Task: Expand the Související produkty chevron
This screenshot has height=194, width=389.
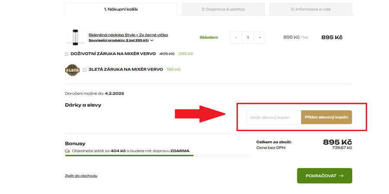Action: point(152,41)
